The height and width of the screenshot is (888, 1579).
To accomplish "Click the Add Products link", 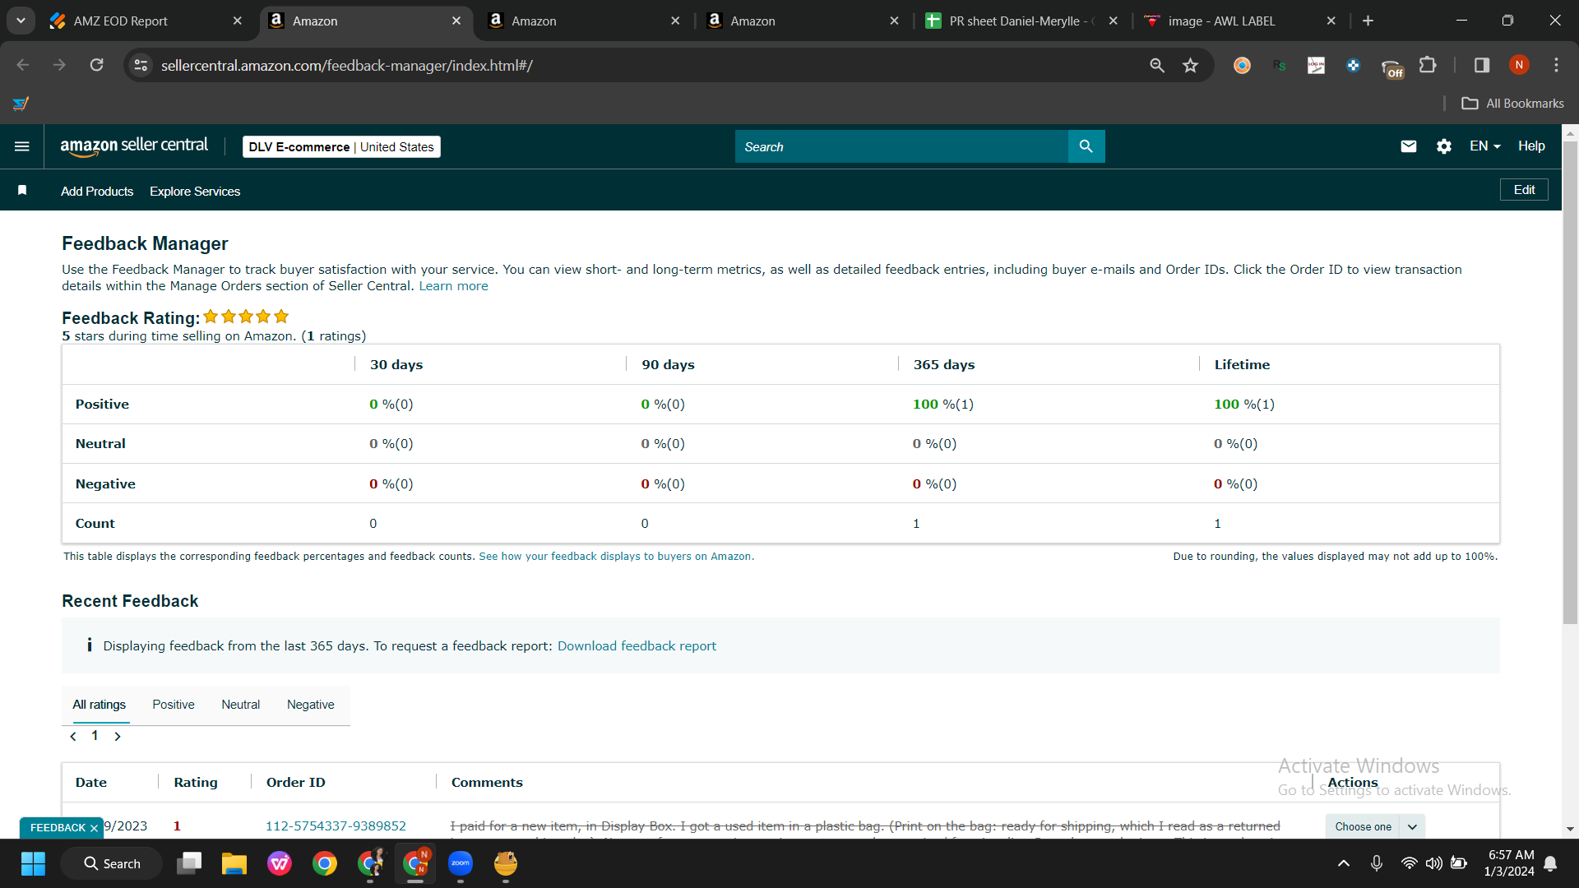I will (97, 192).
